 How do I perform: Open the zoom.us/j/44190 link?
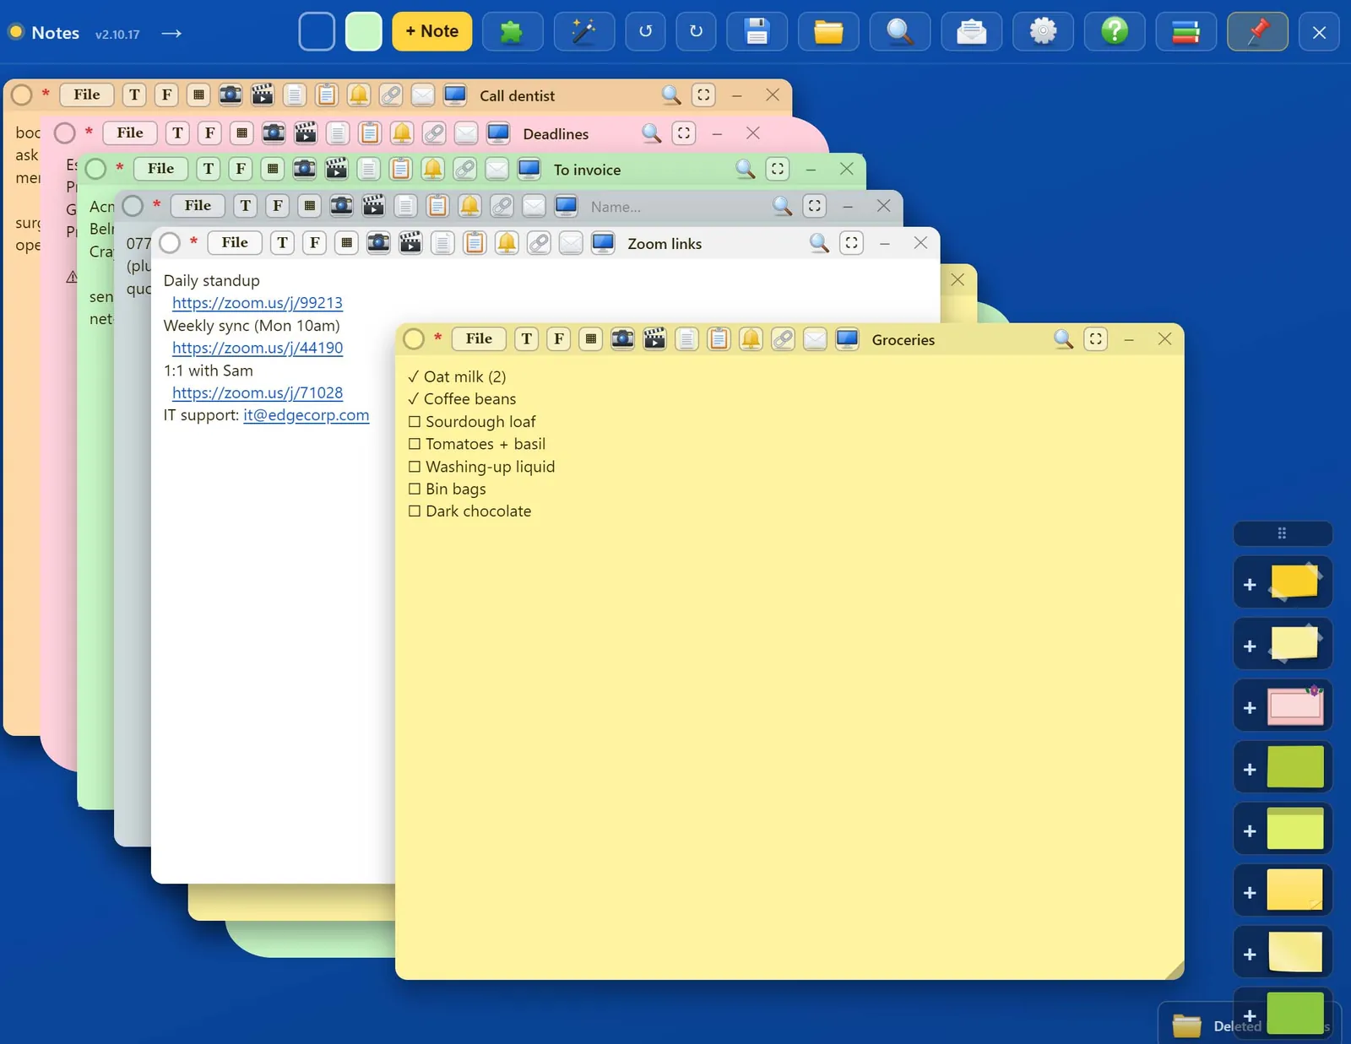[x=258, y=348]
